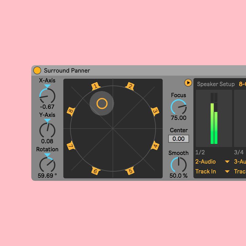Viewport: 246px width, 246px height.
Task: Click the Smooth value 50.0 %
Action: pyautogui.click(x=179, y=176)
